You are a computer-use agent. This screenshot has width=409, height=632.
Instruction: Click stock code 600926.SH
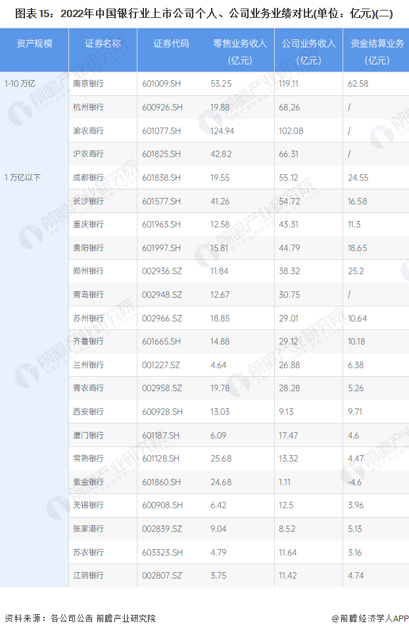[x=162, y=107]
